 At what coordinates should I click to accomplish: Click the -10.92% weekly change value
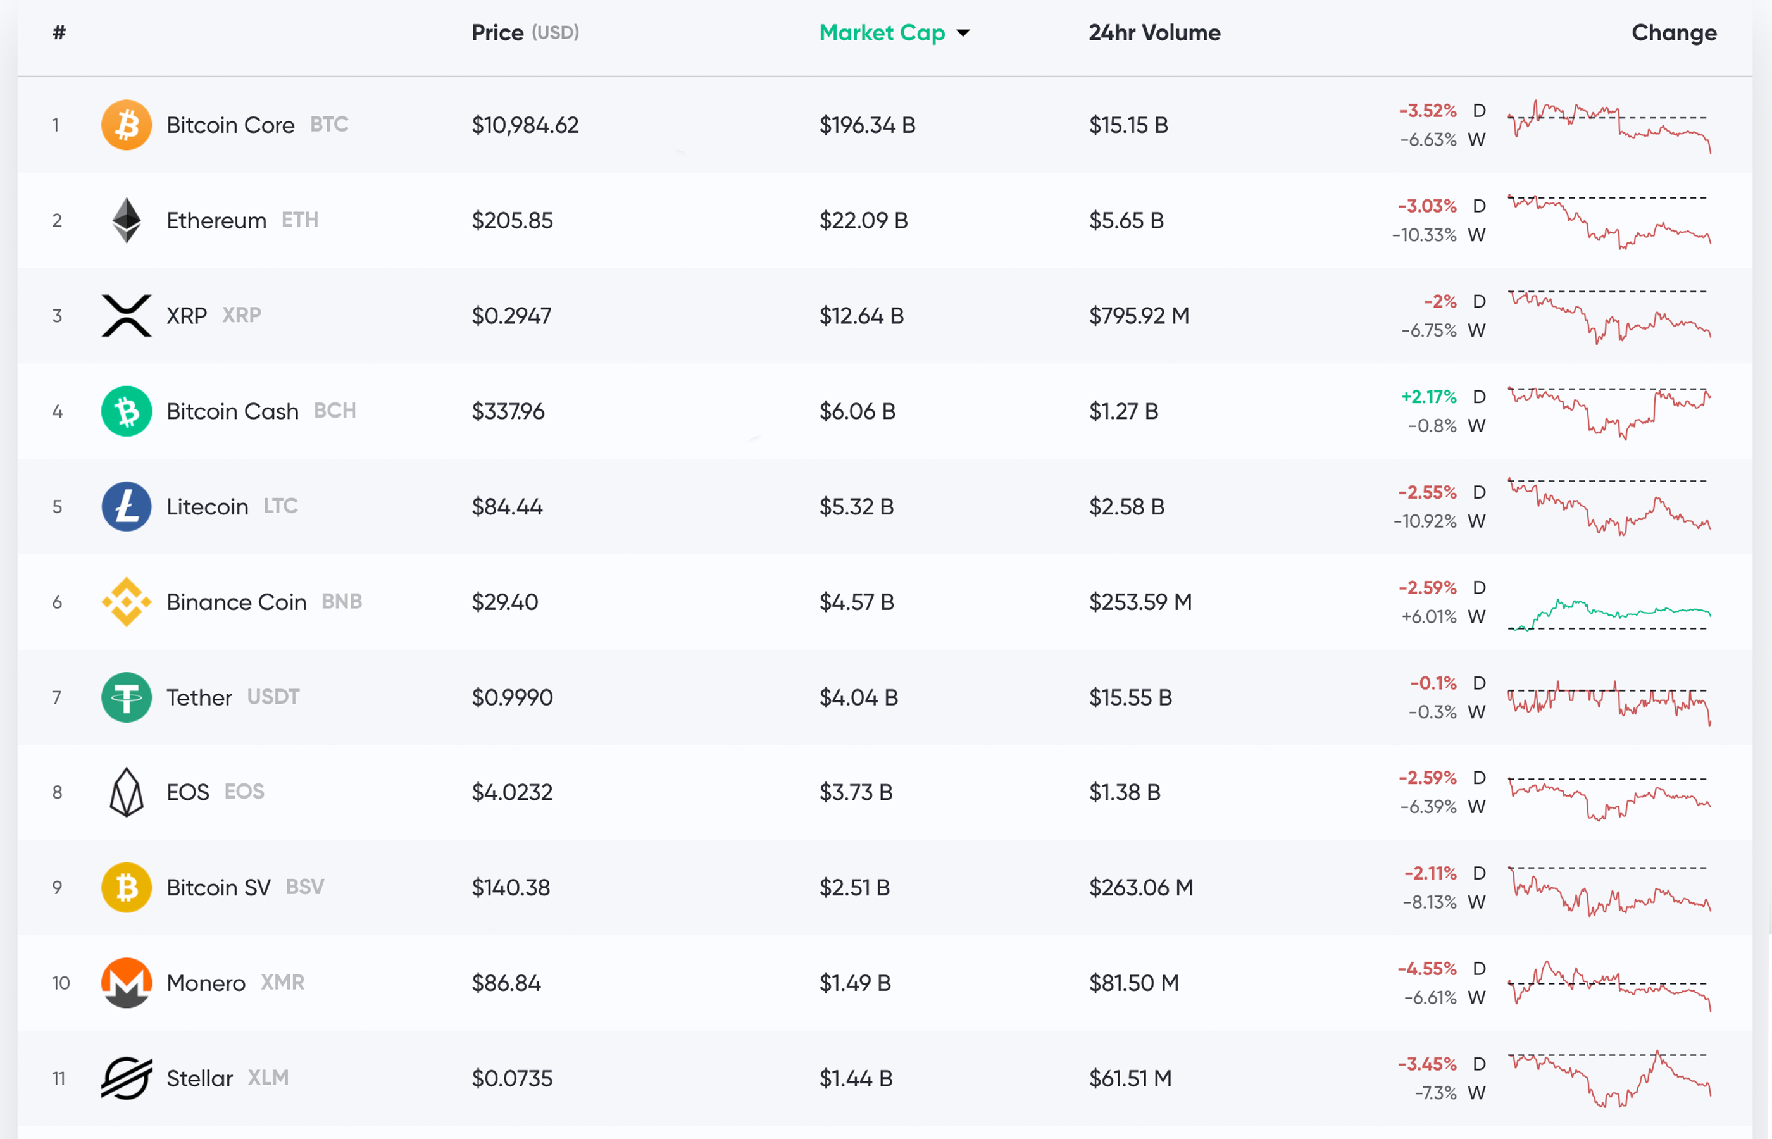pos(1425,521)
